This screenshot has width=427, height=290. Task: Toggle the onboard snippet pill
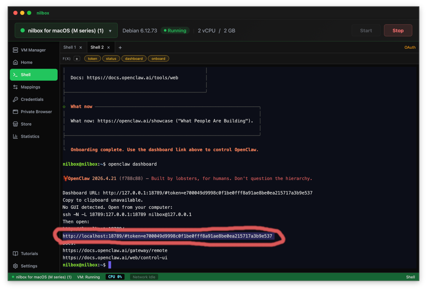point(158,58)
